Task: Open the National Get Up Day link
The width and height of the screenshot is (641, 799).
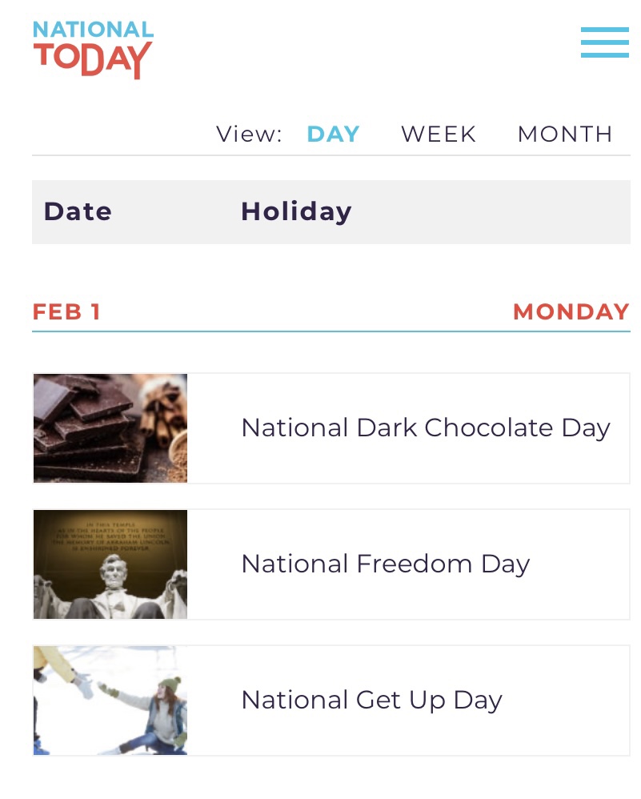Action: (x=371, y=701)
